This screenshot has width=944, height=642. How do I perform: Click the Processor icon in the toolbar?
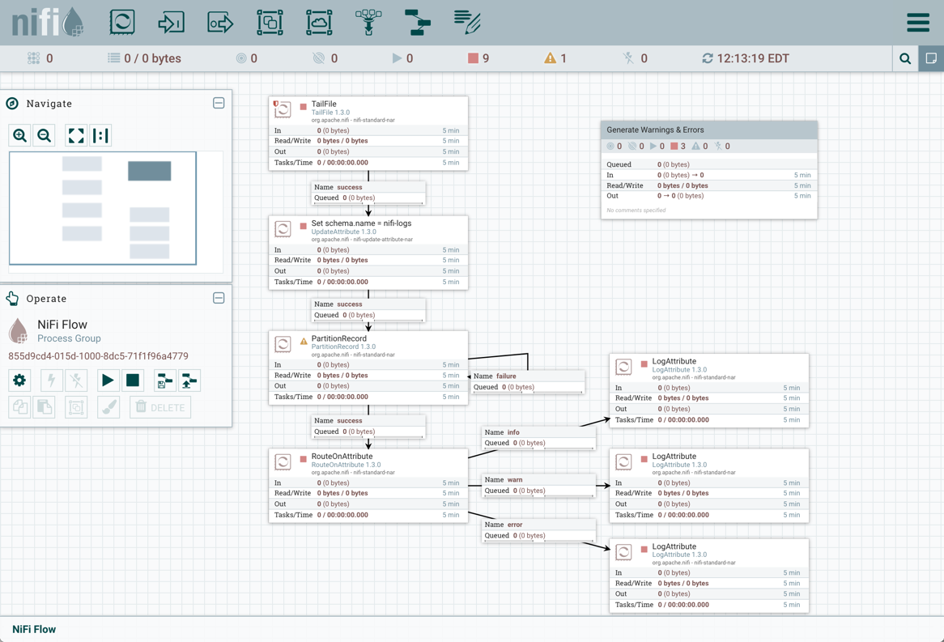(122, 22)
